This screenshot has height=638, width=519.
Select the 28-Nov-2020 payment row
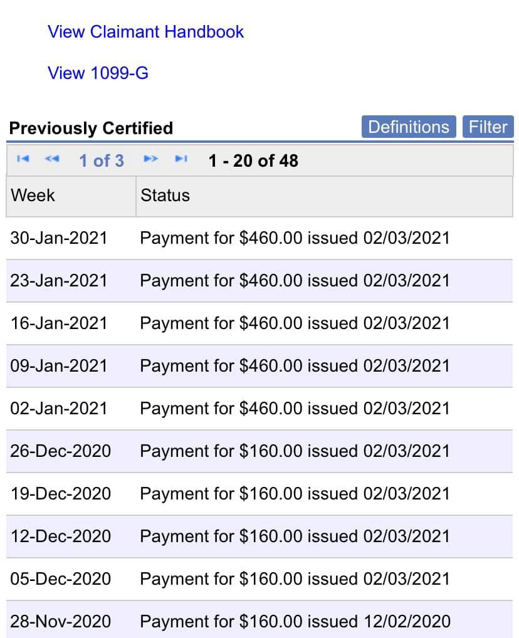point(259,620)
